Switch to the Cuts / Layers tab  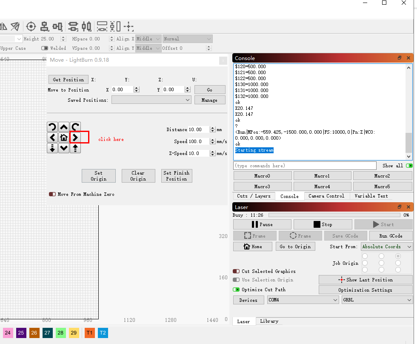tap(254, 196)
